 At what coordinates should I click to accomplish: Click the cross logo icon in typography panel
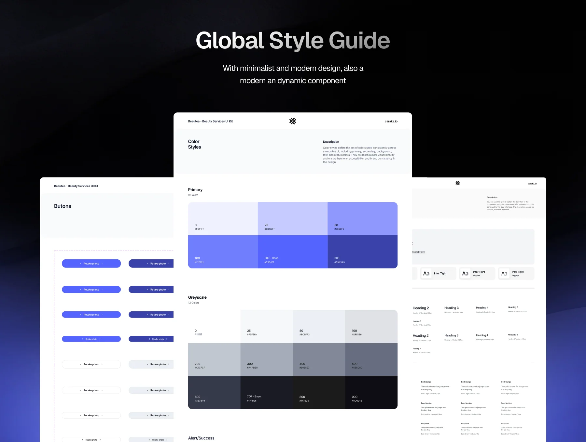click(457, 183)
